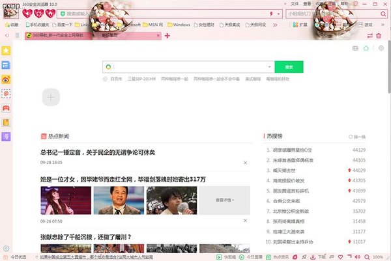Click the lightning speed-mode icon in address bar

(272, 14)
